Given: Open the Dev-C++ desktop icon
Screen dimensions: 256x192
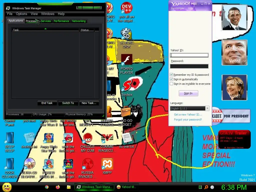Looking at the screenshot, I should (126, 8).
